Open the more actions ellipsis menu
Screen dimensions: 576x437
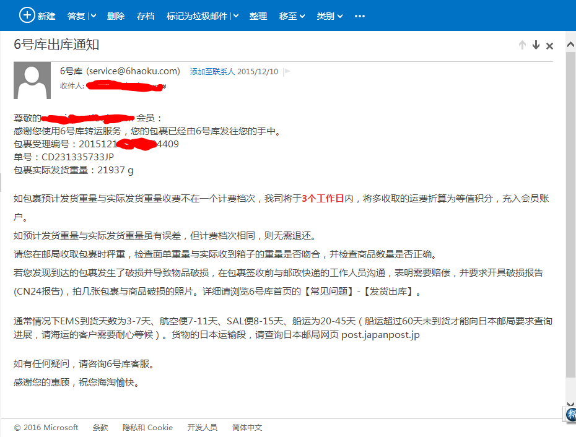360,16
